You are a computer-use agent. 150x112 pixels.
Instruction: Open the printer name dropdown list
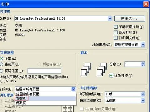point(110,19)
